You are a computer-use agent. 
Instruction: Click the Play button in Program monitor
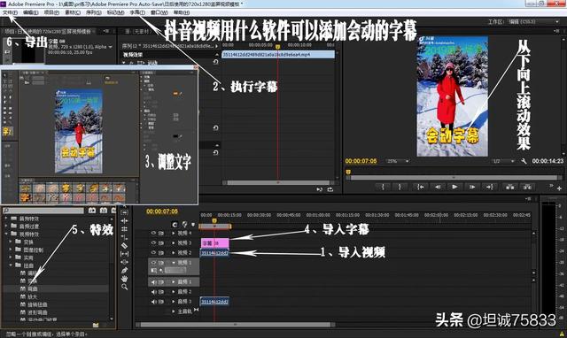click(x=454, y=187)
